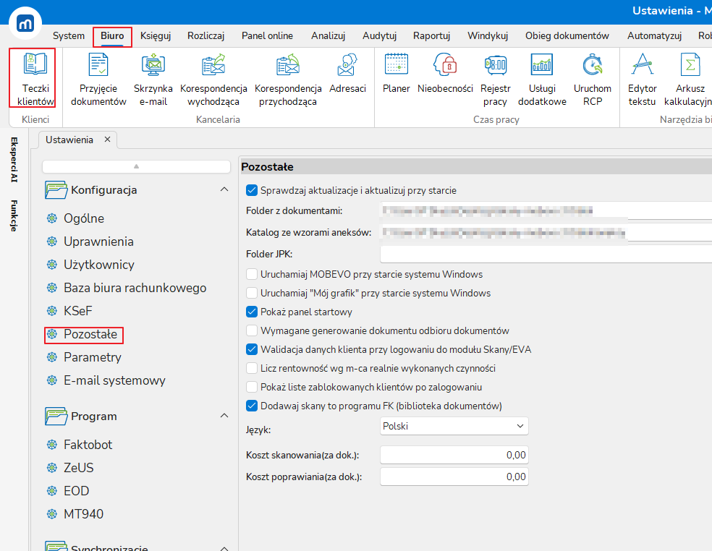This screenshot has height=551, width=712.
Task: Click Konfiguracja folder icon
Action: coord(56,189)
